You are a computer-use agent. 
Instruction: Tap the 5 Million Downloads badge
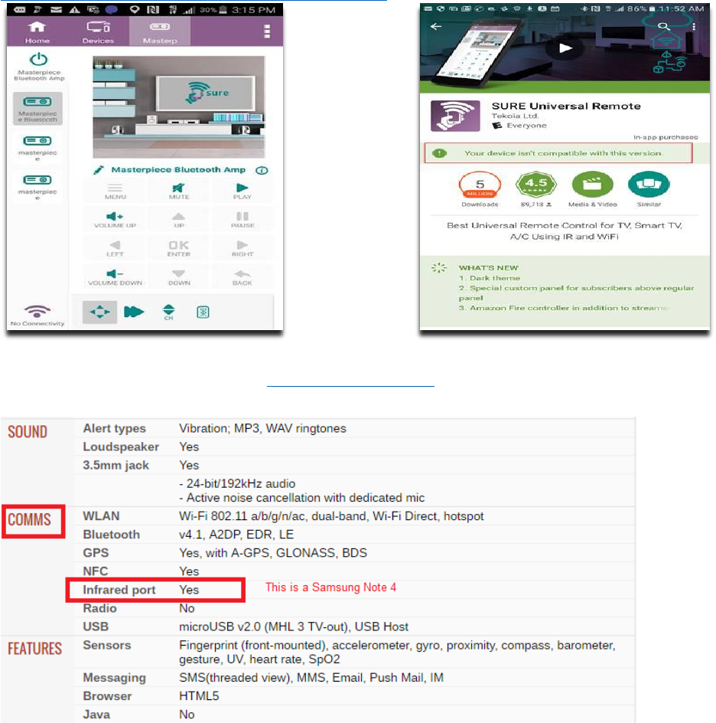(480, 189)
